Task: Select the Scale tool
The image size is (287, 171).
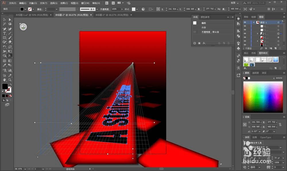Action: pyautogui.click(x=10, y=47)
